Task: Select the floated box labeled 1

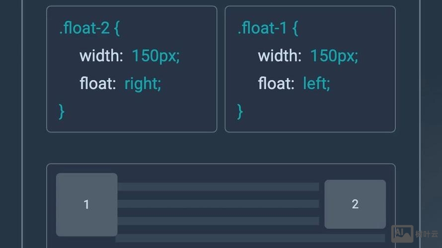Action: coord(86,204)
